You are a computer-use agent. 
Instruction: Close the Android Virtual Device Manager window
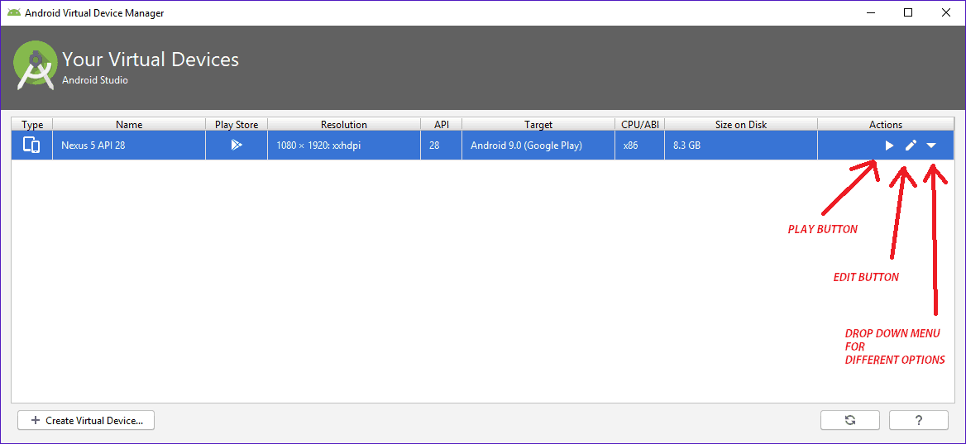[945, 13]
